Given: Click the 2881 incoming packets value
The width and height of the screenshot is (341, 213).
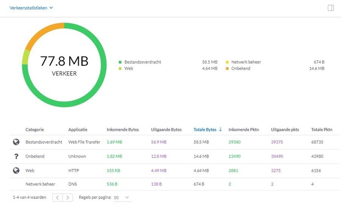Looking at the screenshot, I should (233, 171).
